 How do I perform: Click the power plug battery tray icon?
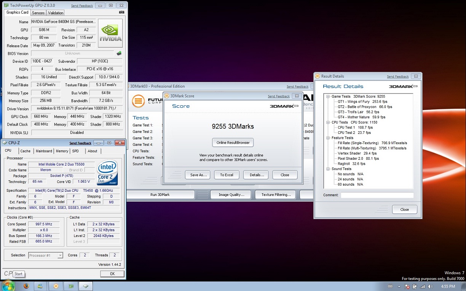click(415, 286)
